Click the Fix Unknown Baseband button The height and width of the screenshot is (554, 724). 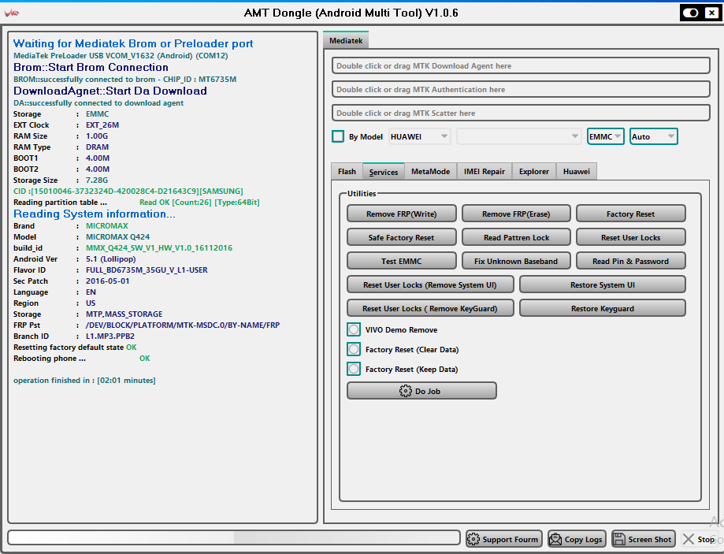point(516,261)
